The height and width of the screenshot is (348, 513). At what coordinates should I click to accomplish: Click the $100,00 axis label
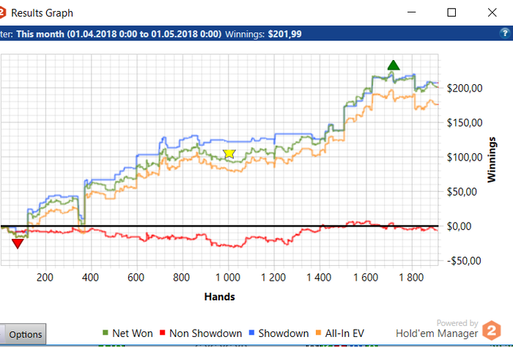(465, 158)
